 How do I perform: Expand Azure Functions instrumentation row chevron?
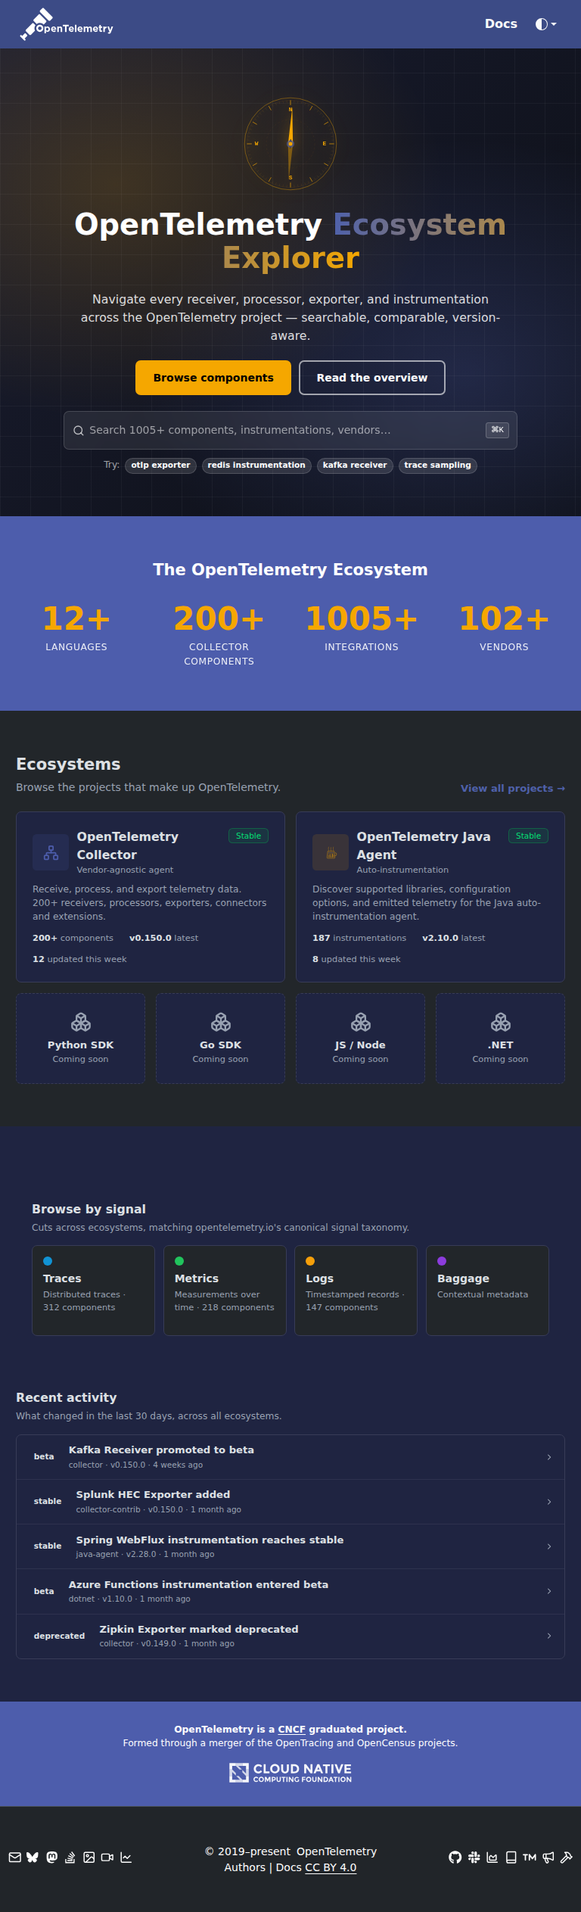coord(549,1591)
